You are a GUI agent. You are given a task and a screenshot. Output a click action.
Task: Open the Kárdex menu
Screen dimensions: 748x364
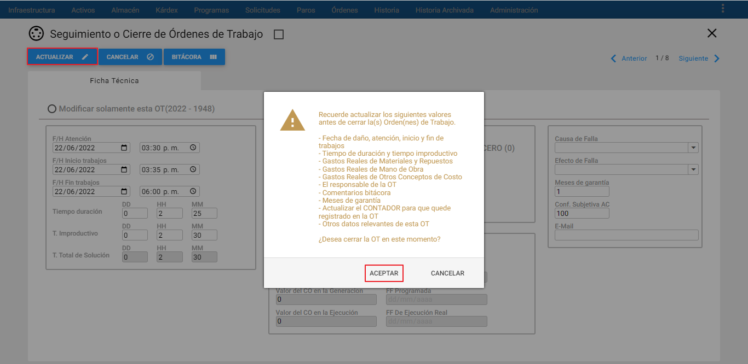(166, 10)
